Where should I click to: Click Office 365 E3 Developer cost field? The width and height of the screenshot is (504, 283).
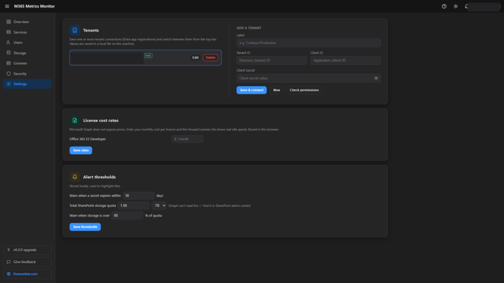188,139
